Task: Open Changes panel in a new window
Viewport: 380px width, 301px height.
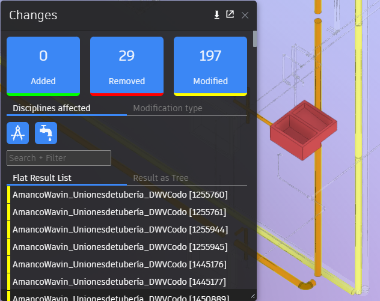Action: coord(230,14)
